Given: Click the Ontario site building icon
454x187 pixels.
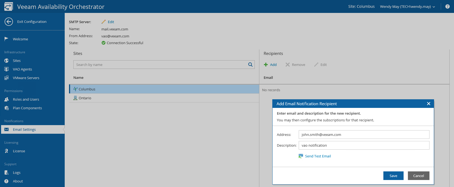Looking at the screenshot, I should 75,98.
